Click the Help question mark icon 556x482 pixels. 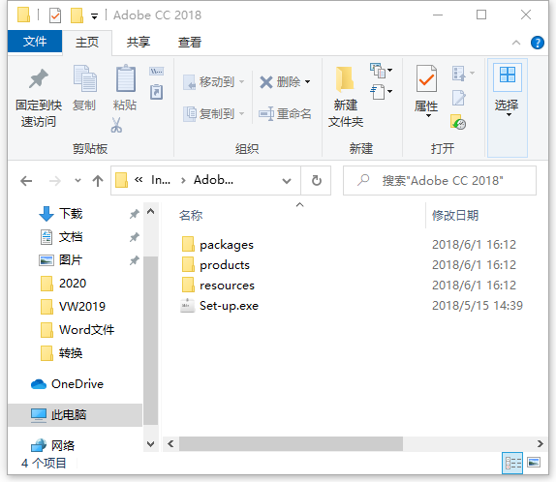click(538, 43)
